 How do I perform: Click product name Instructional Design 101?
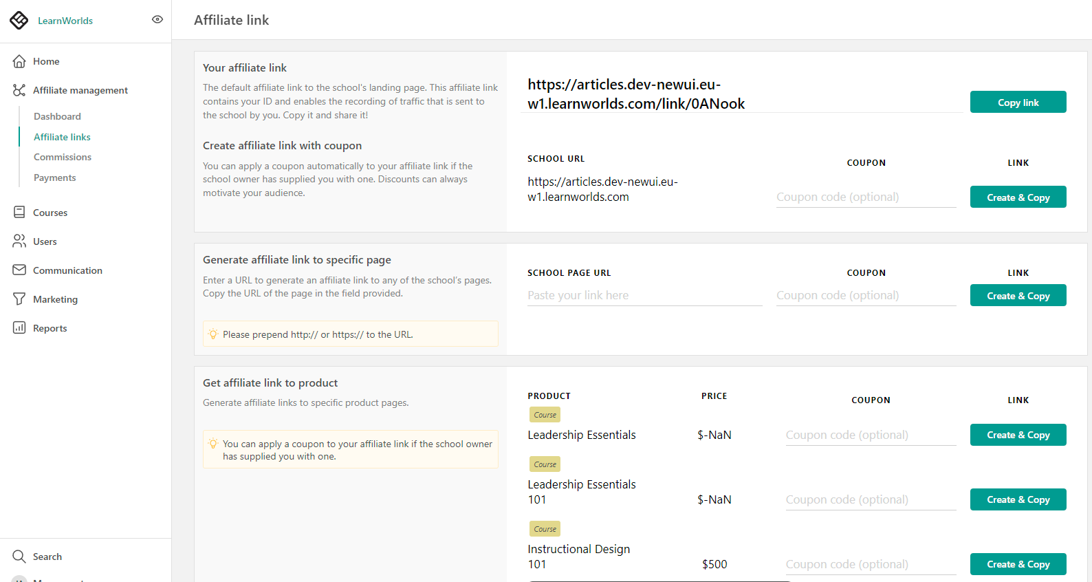[x=579, y=557]
